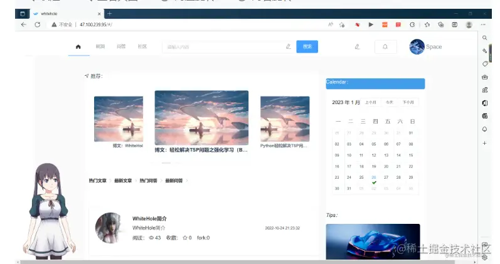Click the orange extension icon in the toolbar
500x264 pixels.
(385, 24)
